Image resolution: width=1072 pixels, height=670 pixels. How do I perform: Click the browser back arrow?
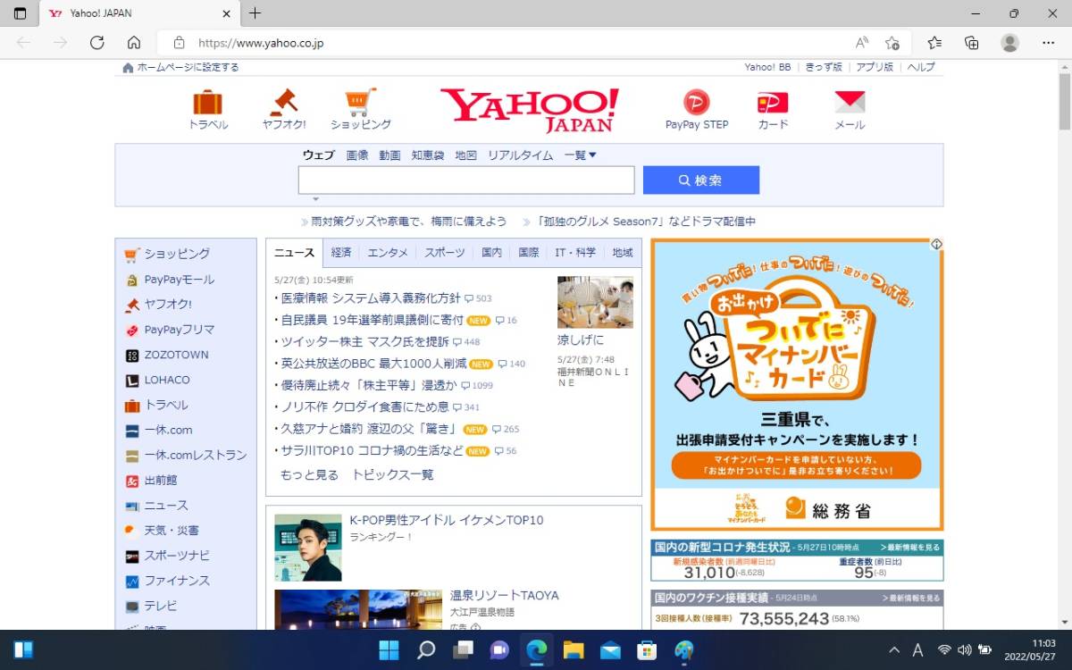pyautogui.click(x=23, y=42)
